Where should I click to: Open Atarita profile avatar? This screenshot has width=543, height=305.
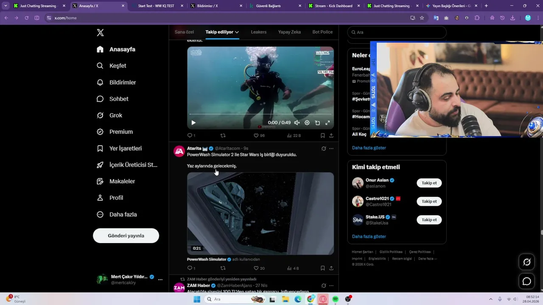click(x=179, y=151)
